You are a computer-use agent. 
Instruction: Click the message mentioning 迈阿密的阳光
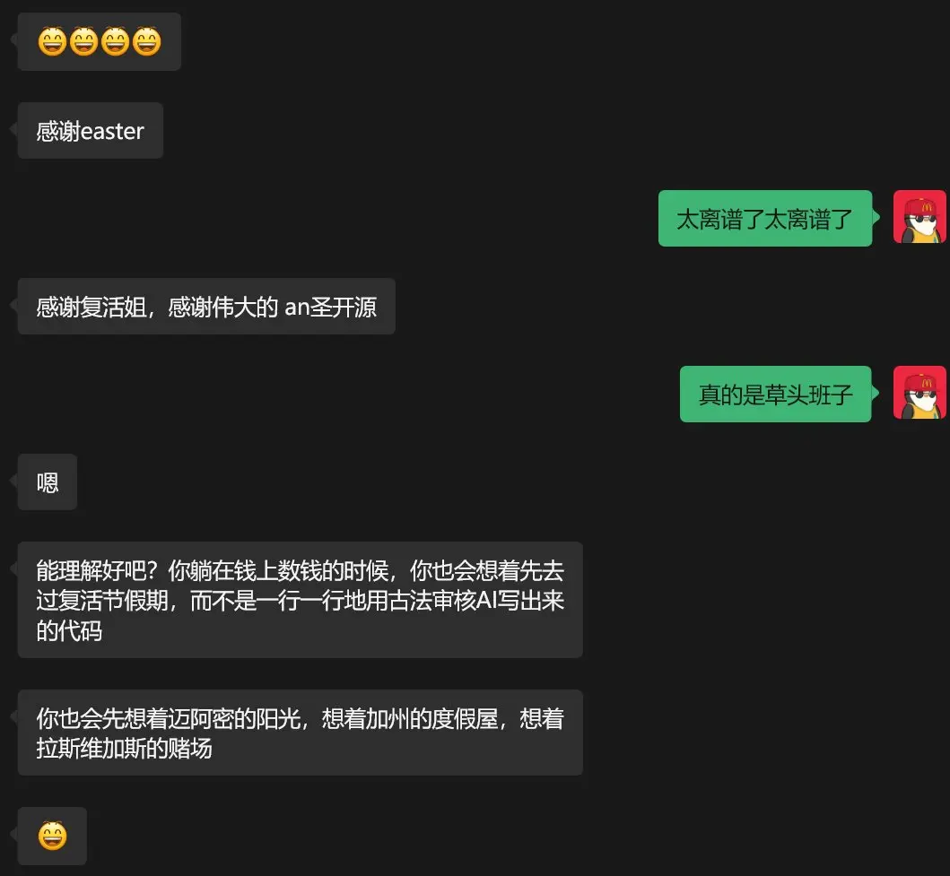(300, 733)
